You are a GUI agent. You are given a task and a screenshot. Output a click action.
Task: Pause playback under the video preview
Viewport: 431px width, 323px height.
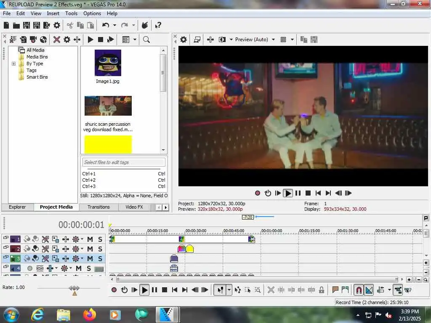(x=298, y=193)
